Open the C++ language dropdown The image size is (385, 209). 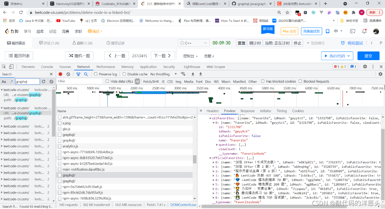(194, 43)
